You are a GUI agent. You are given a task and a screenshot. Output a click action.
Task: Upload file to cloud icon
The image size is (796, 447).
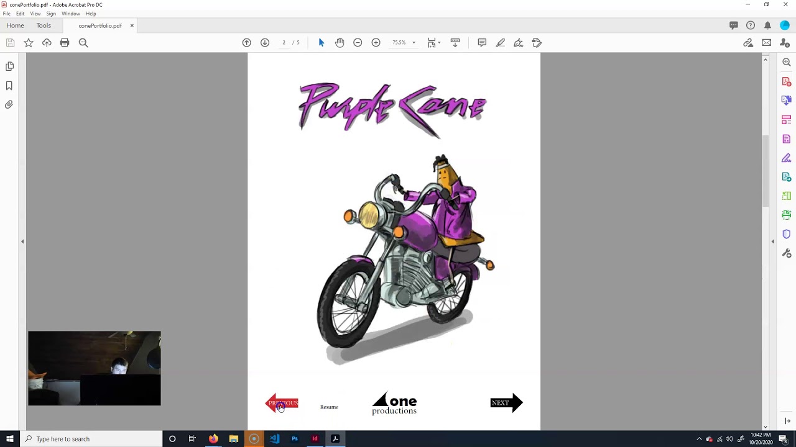tap(47, 43)
